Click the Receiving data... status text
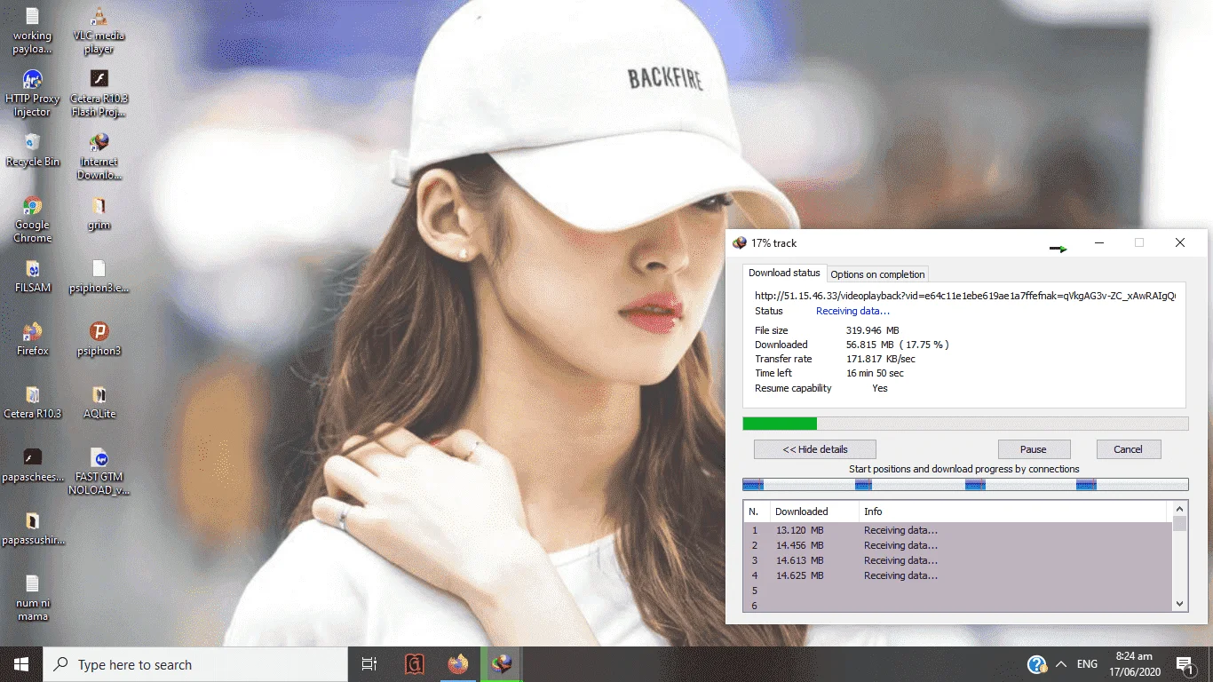 [x=852, y=311]
